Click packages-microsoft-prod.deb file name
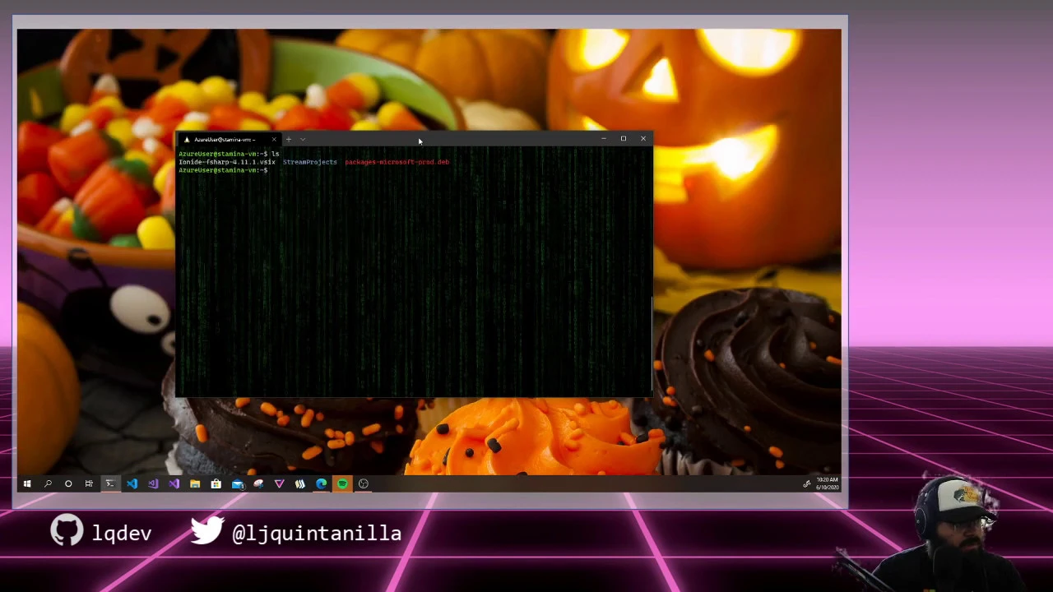 pos(397,162)
